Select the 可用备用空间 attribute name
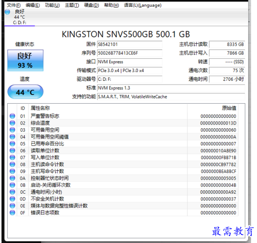The image size is (257, 243). coord(45,130)
